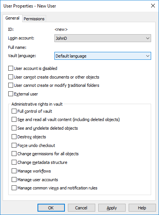
Task: Switch to the Permissions tab
Action: point(34,19)
